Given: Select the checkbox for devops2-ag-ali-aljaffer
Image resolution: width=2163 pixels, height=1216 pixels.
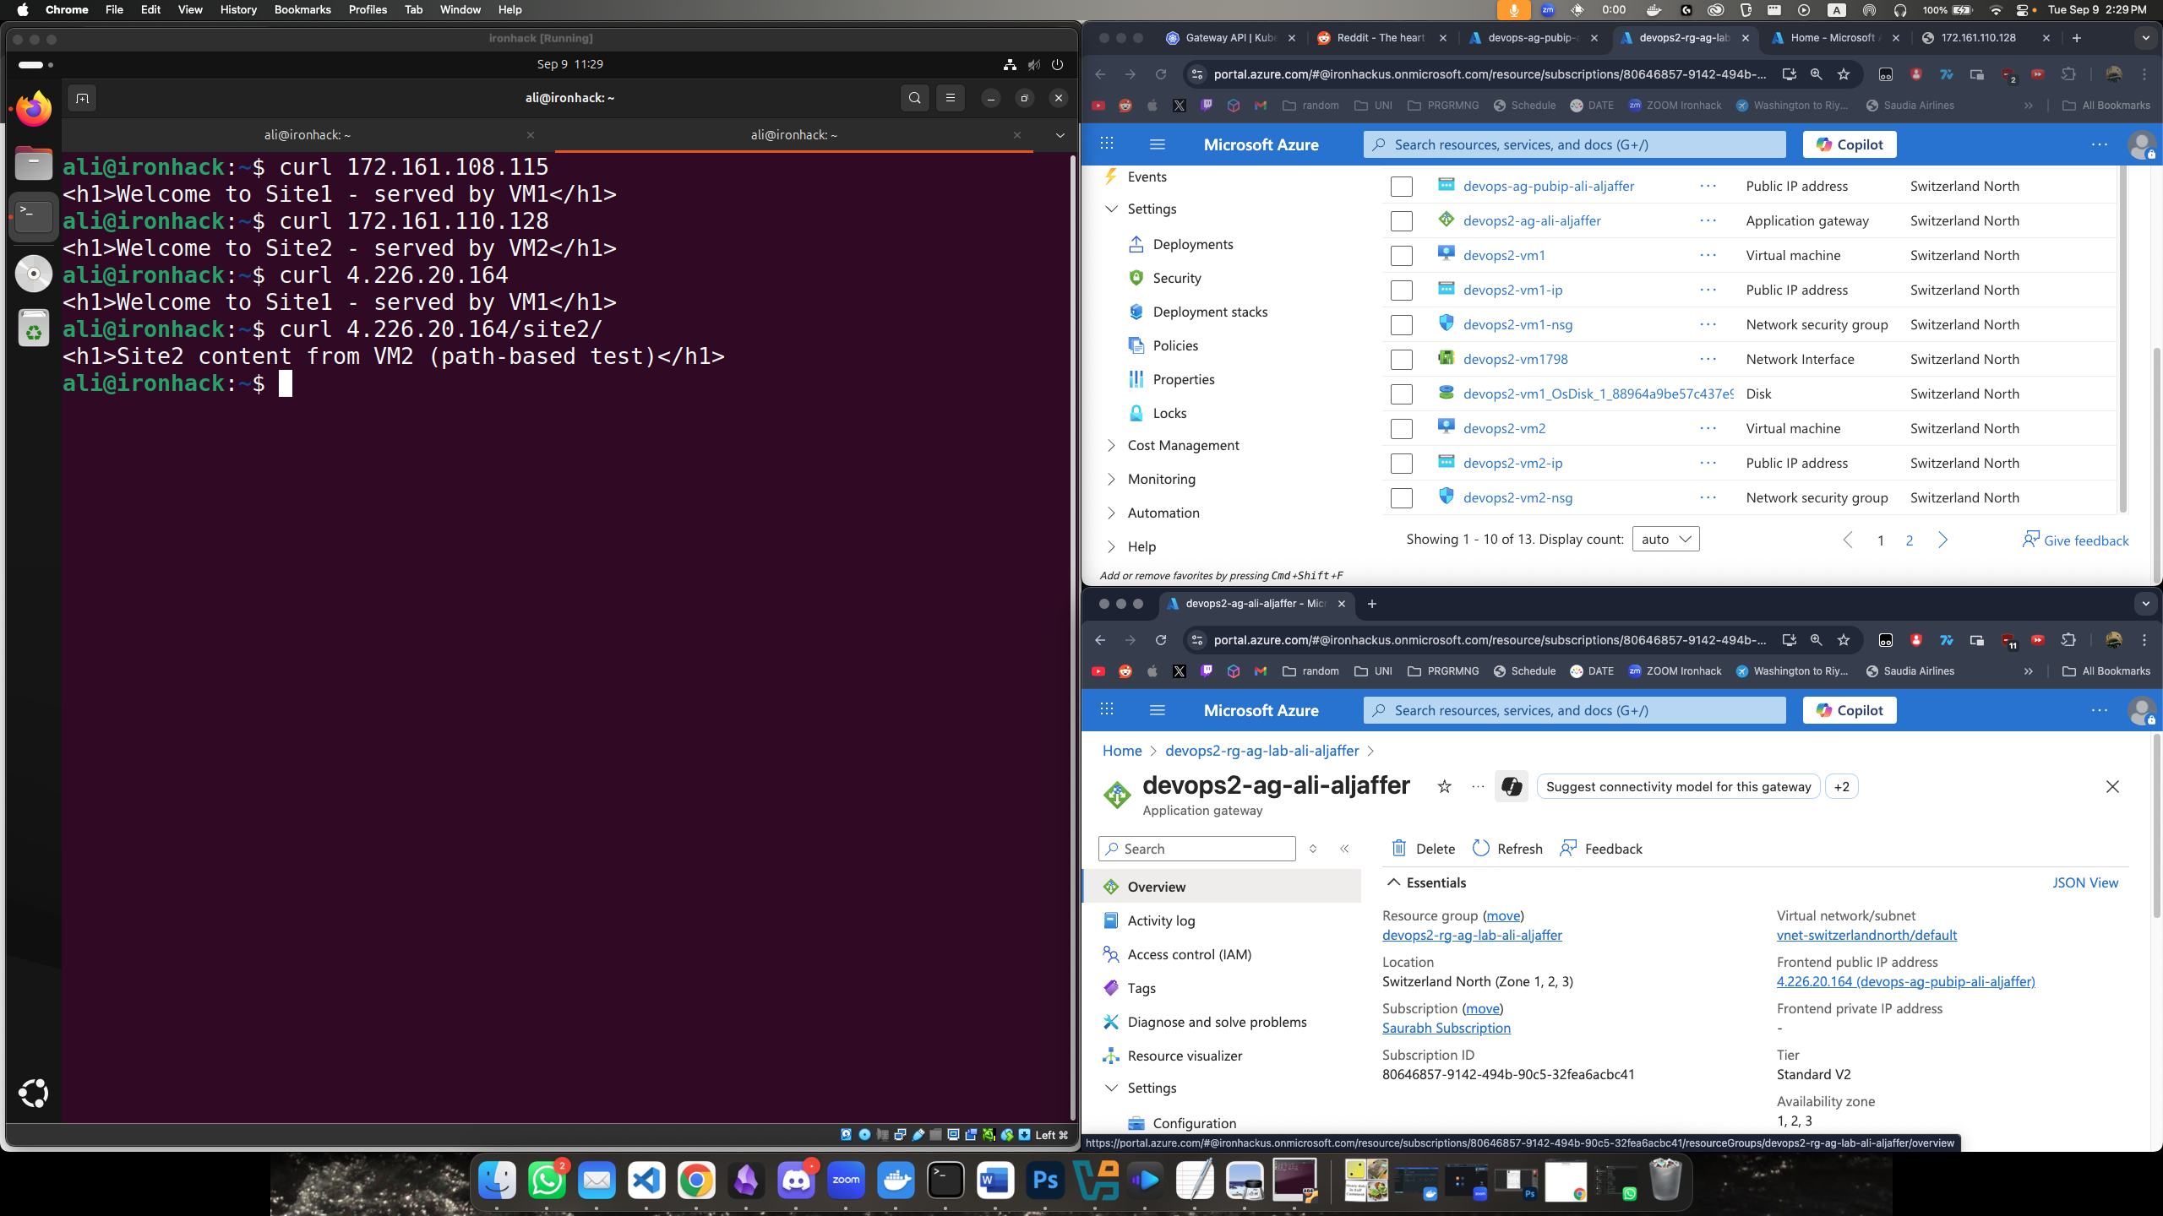Looking at the screenshot, I should [1401, 220].
